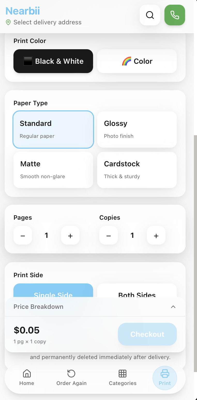
Task: Decrease the Pages count with minus
Action: [x=22, y=235]
